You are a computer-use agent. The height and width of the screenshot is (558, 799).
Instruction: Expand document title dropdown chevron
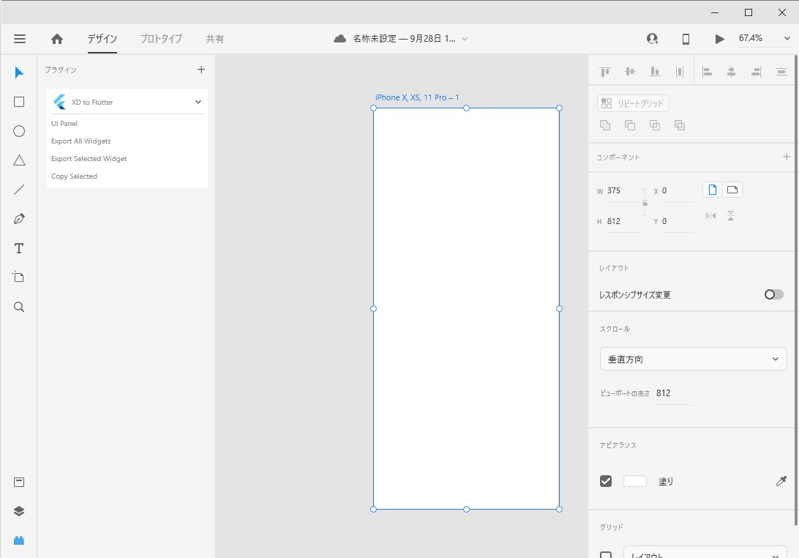click(x=465, y=40)
